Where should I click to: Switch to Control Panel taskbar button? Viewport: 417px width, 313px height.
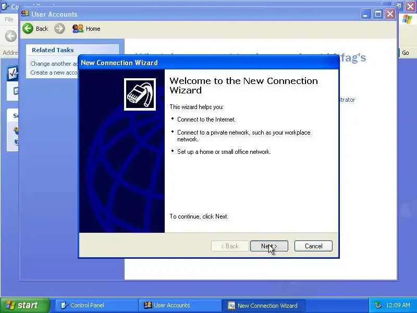tap(96, 305)
